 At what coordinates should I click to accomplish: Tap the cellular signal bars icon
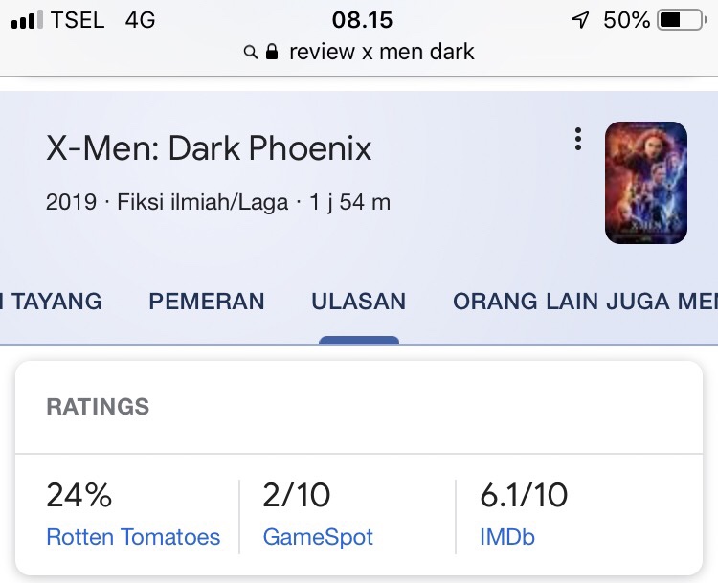tap(28, 20)
